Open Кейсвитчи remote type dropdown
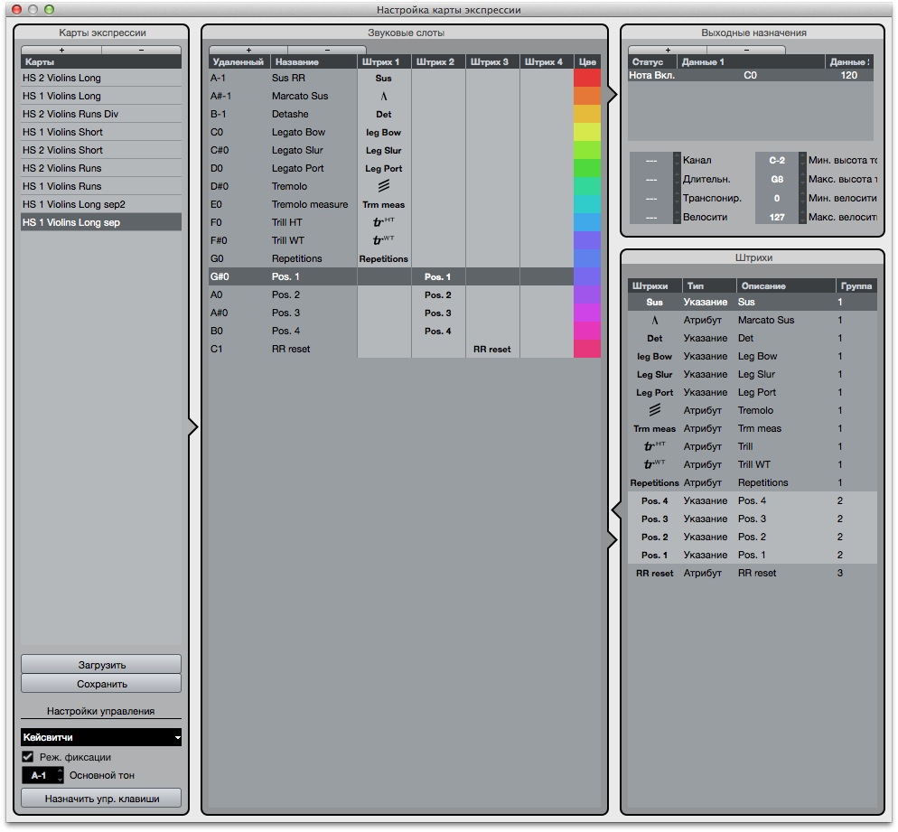 pyautogui.click(x=101, y=737)
